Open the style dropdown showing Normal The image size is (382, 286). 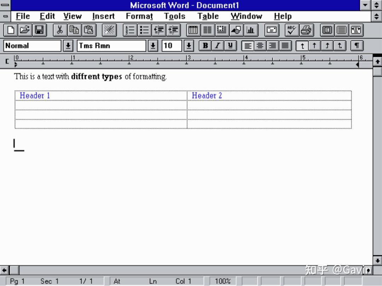click(68, 46)
